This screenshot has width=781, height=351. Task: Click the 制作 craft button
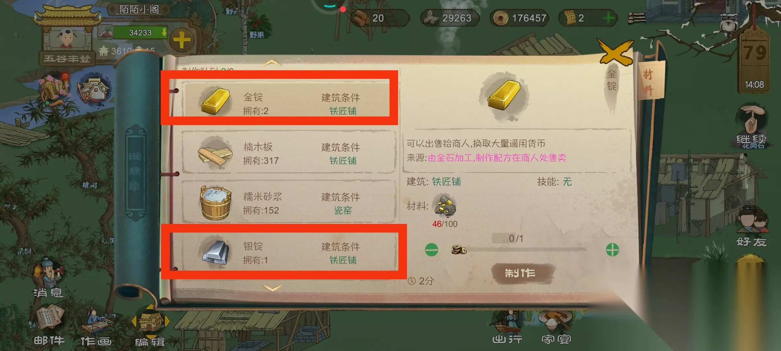tap(521, 273)
